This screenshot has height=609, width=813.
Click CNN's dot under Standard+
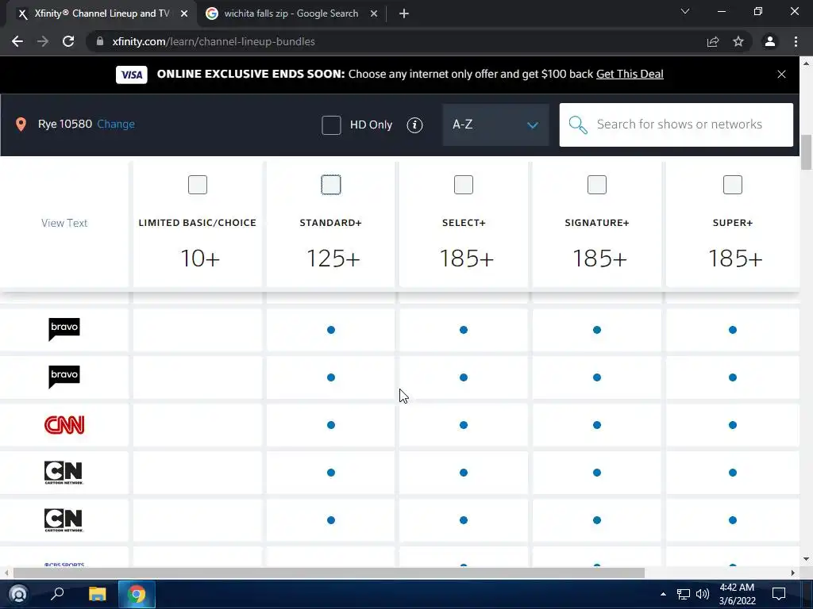coord(331,425)
